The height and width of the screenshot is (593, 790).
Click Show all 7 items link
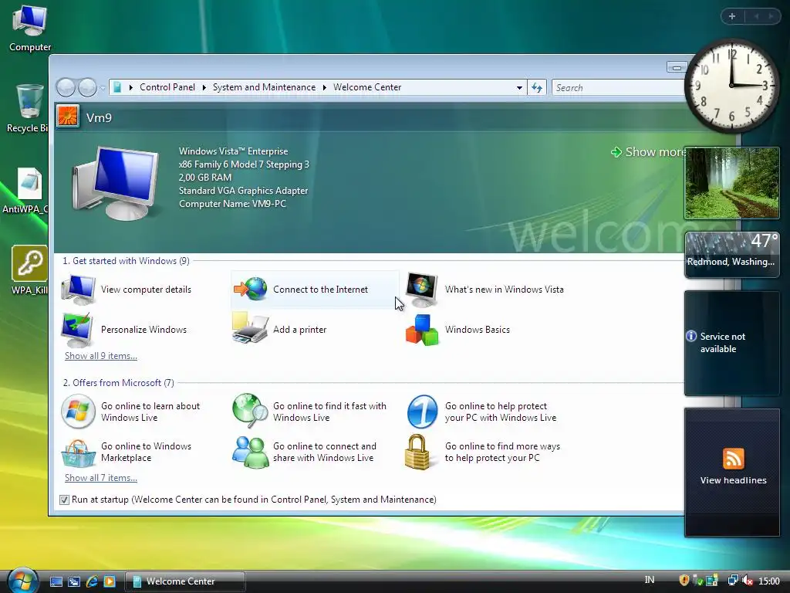101,478
